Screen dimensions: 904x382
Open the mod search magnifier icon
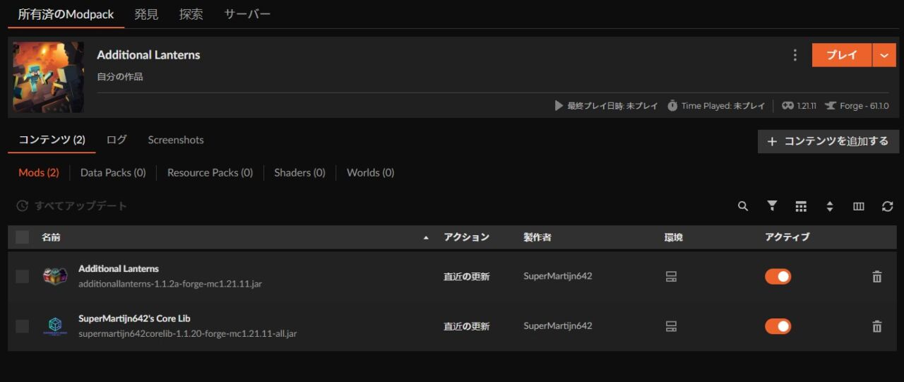(743, 206)
